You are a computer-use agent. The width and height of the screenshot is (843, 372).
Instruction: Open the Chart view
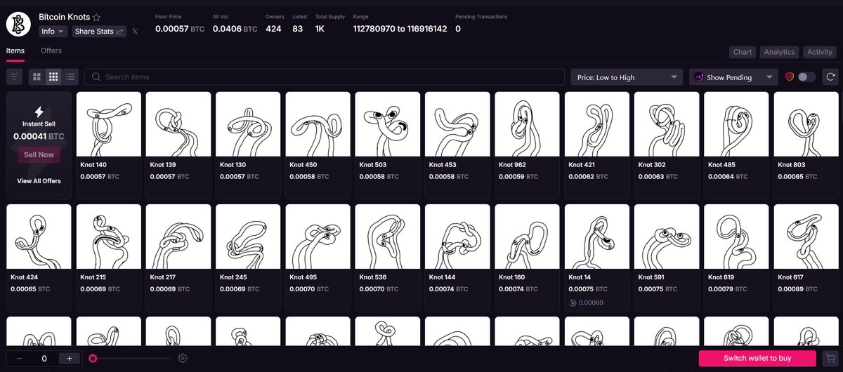743,52
